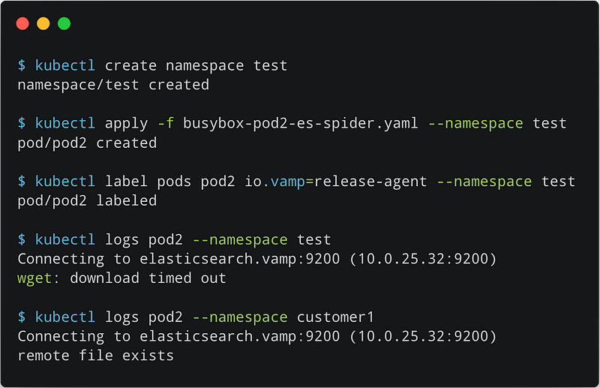
Task: Click the dollar prompt of the last command
Action: tap(22, 317)
